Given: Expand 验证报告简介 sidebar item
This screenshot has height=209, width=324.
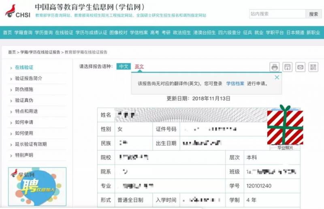Looking at the screenshot, I should tap(28, 78).
